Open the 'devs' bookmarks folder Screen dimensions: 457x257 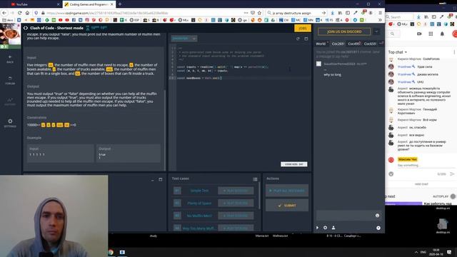click(8, 20)
